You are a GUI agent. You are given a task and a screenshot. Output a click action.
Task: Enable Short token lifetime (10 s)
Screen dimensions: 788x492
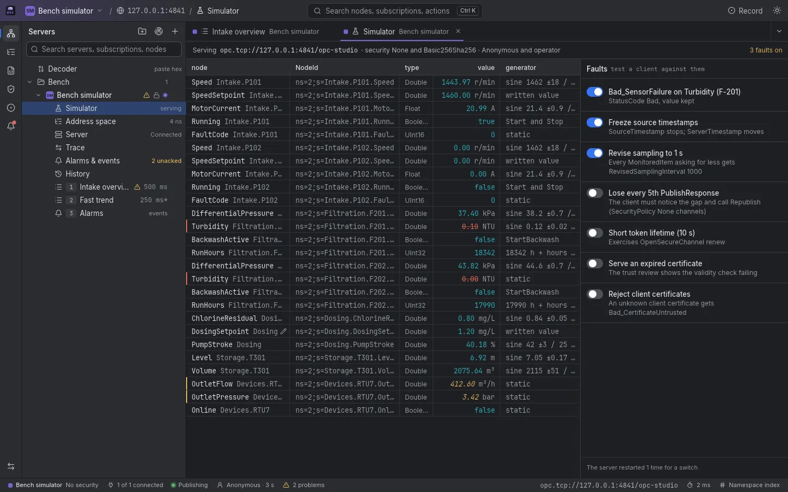(x=595, y=233)
